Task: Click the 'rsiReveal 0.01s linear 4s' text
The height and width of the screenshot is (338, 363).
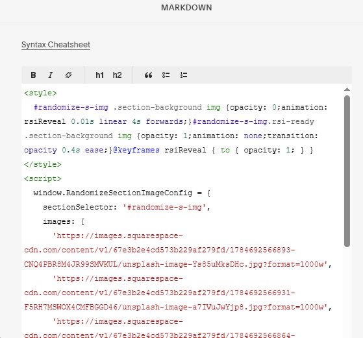Action: [x=82, y=122]
